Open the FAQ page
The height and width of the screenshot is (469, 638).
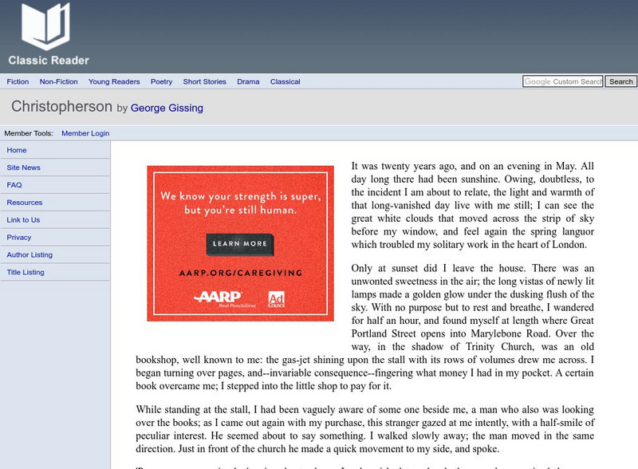pyautogui.click(x=14, y=185)
